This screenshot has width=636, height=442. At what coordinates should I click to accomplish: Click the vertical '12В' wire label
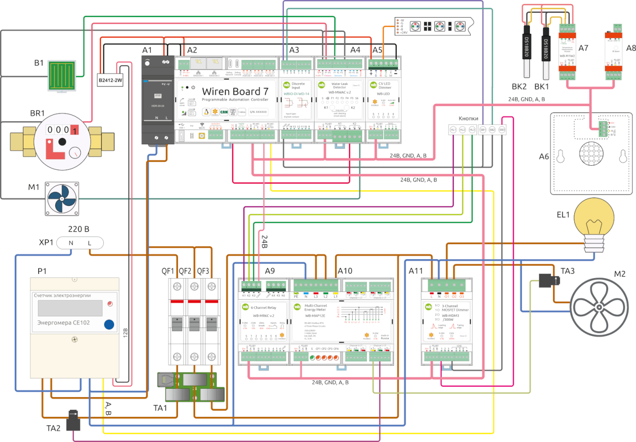pyautogui.click(x=125, y=334)
